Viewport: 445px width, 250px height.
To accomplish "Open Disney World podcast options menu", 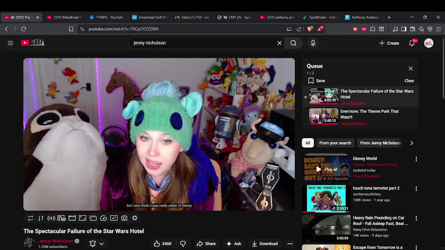I will [416, 159].
